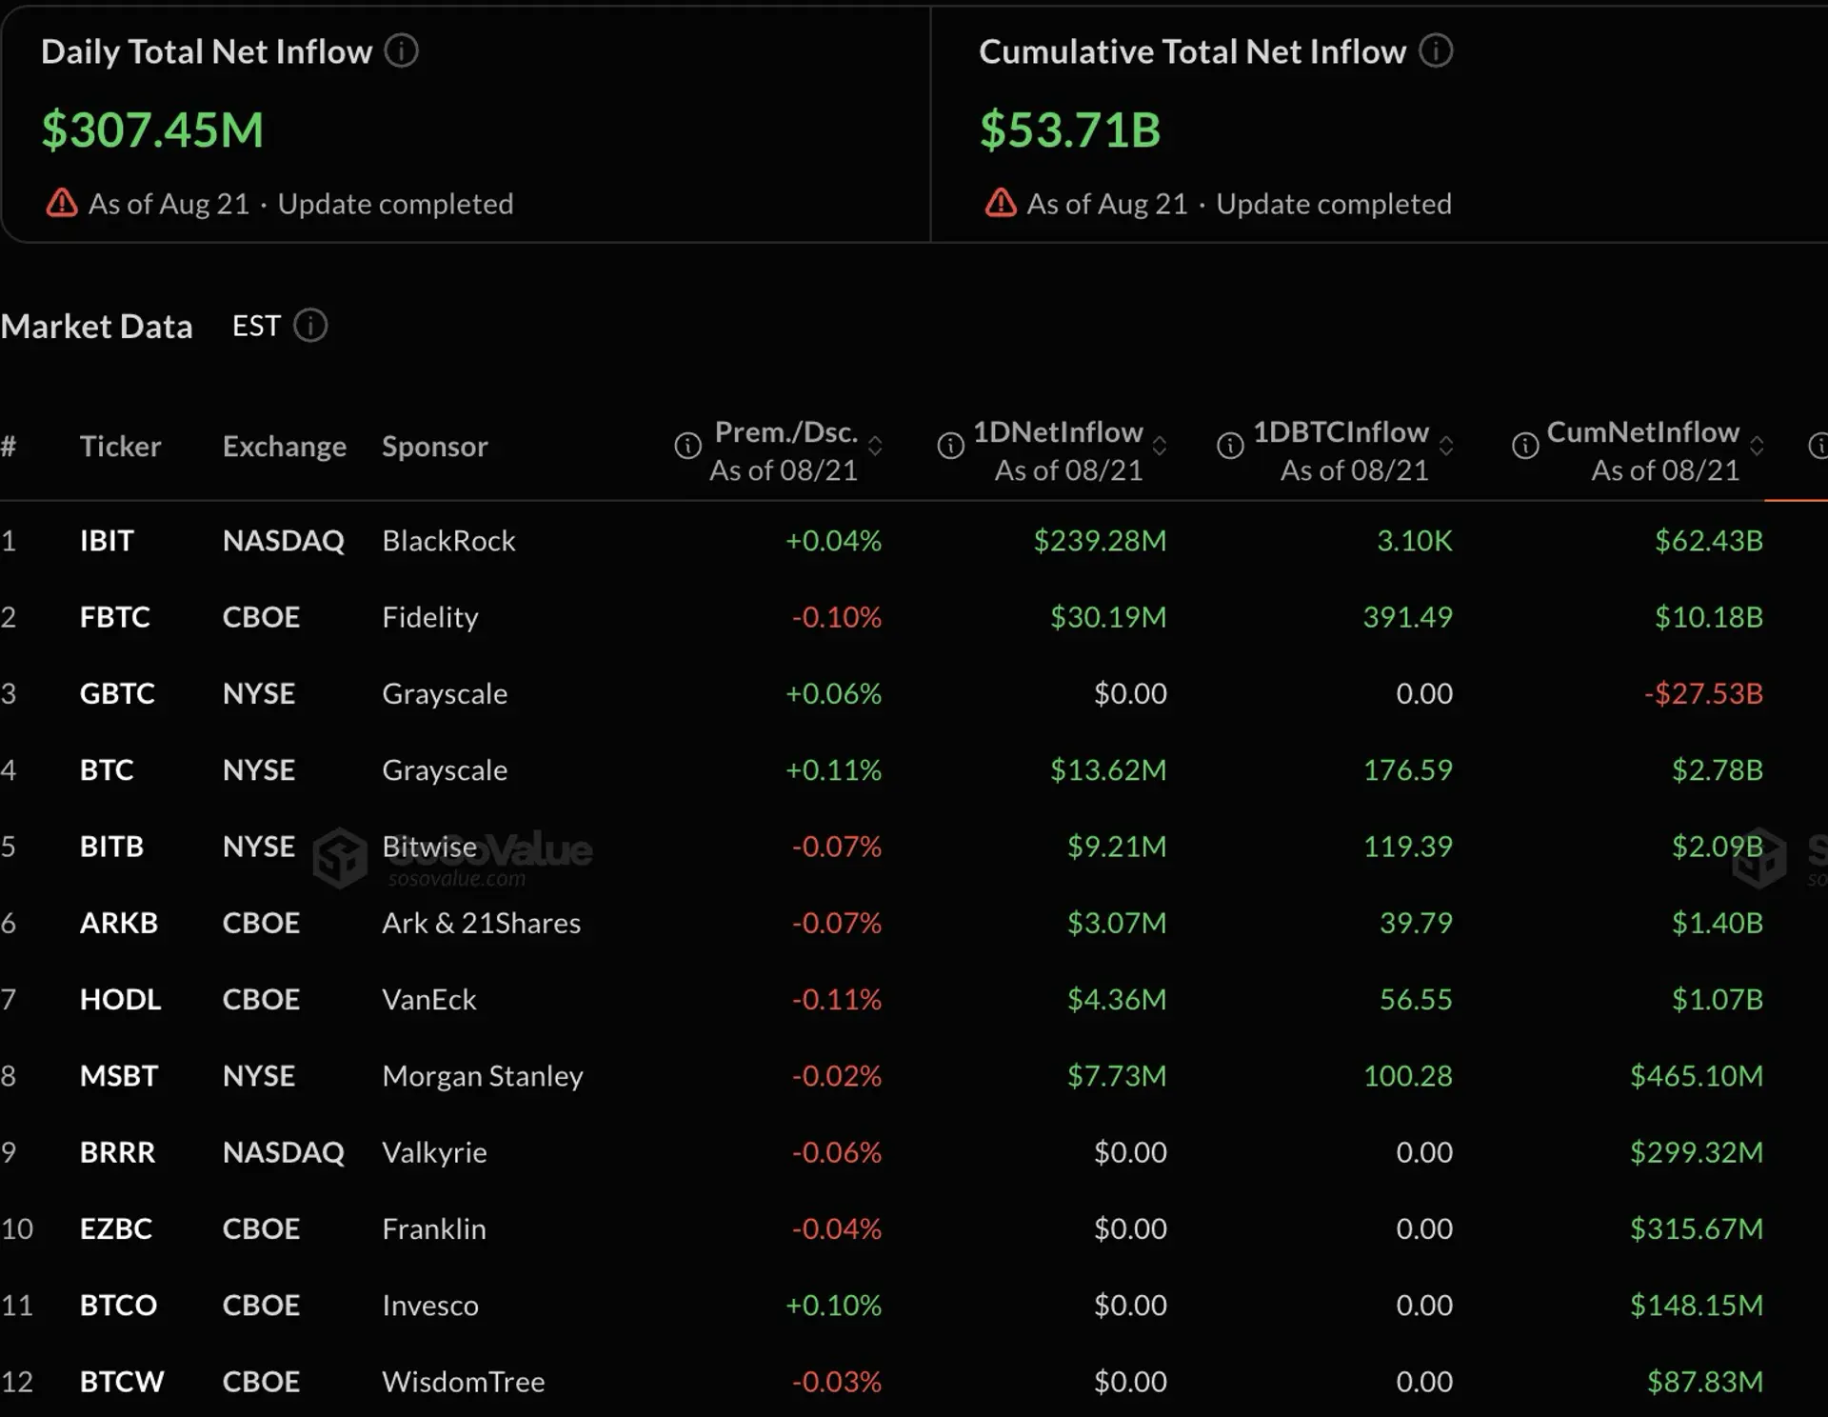Click the Invesco sponsor cell
Viewport: 1828px width, 1417px height.
tap(430, 1305)
